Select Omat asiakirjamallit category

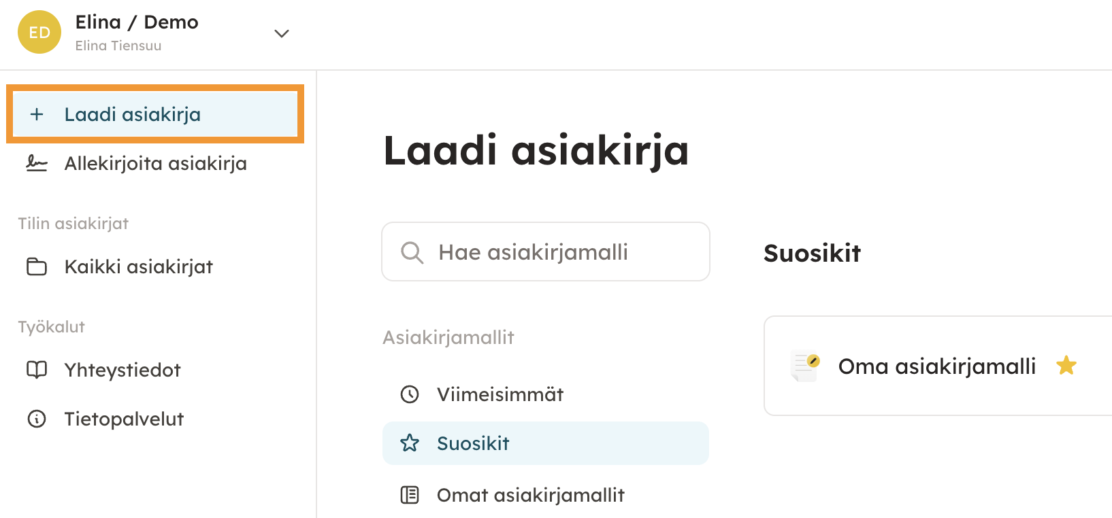(530, 496)
